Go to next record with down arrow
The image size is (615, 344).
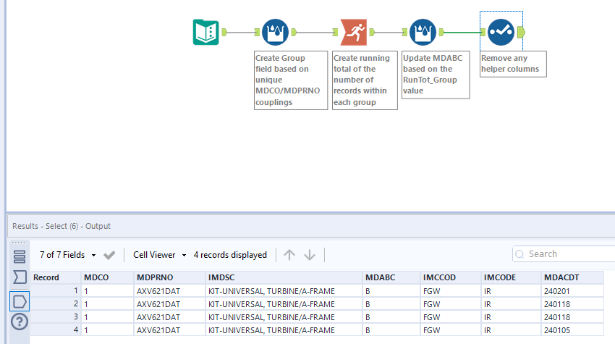point(310,255)
